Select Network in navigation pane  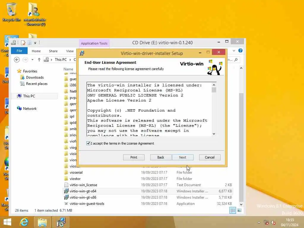(x=30, y=109)
